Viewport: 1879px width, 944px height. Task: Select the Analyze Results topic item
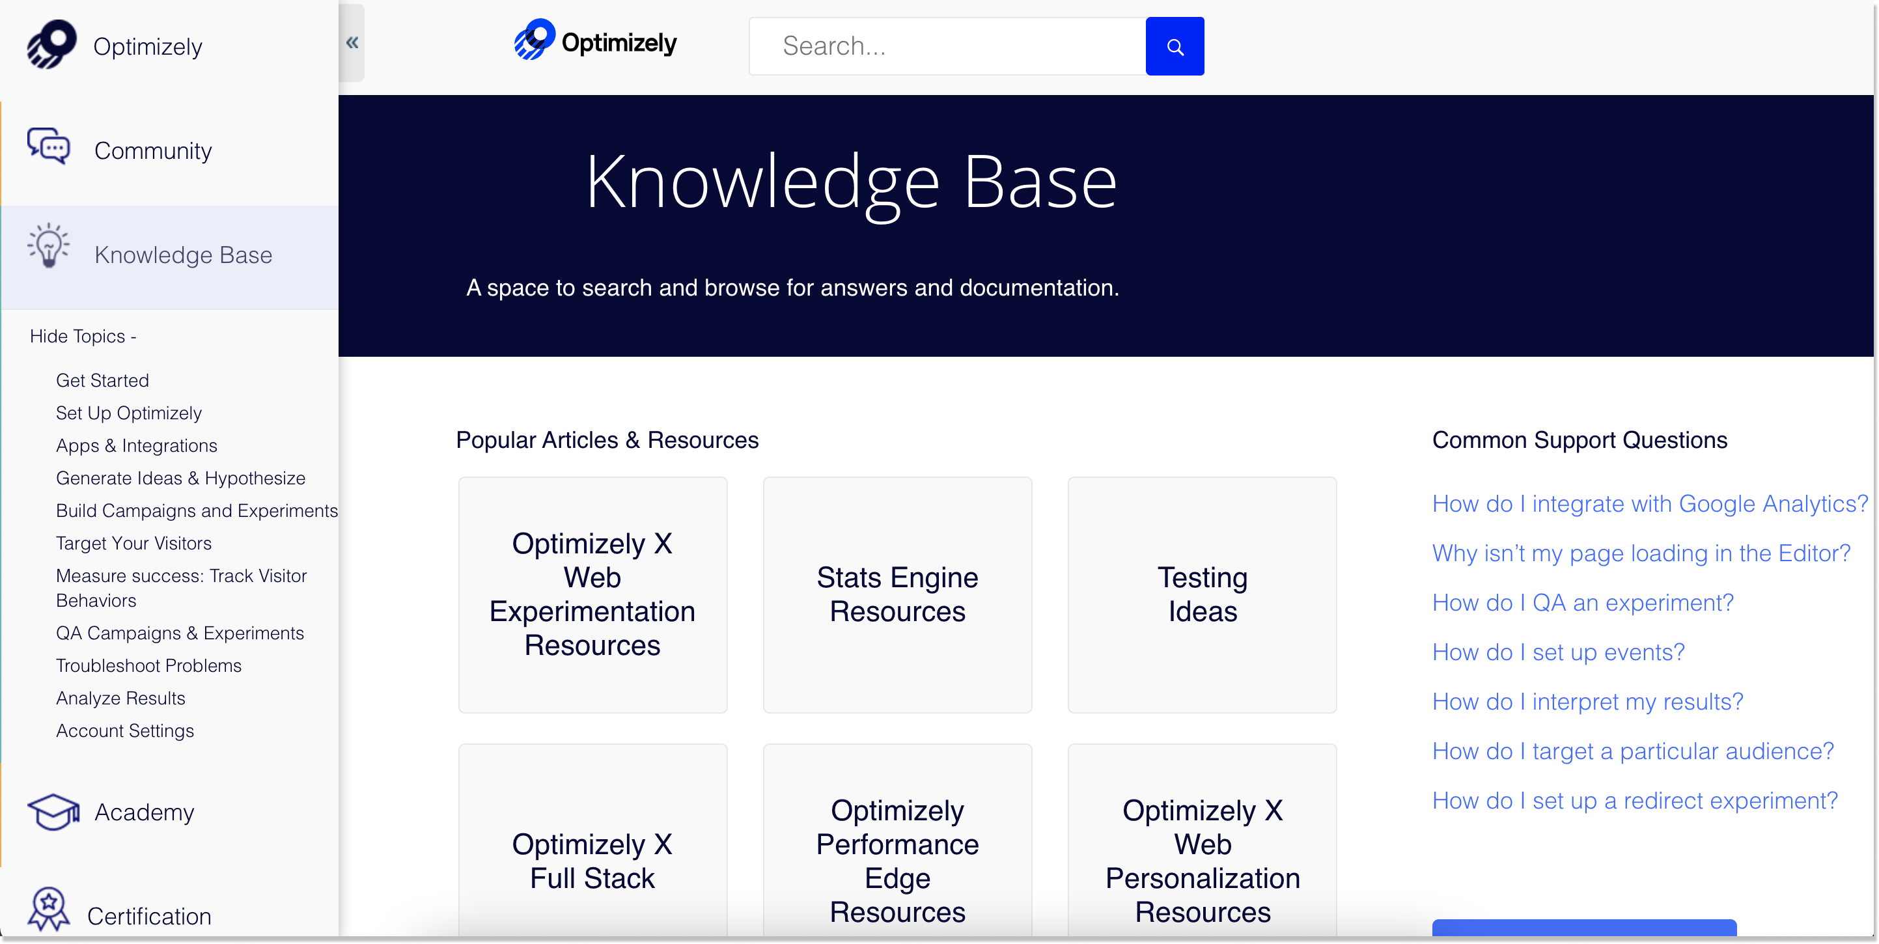[x=122, y=696]
